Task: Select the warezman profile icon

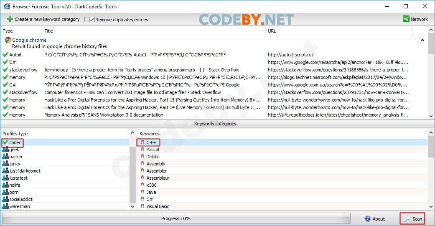Action: 5,206
